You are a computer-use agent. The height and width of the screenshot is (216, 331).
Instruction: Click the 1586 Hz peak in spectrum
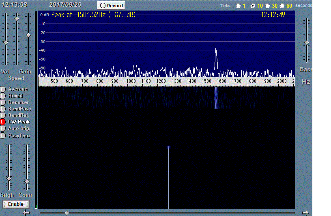pyautogui.click(x=216, y=49)
